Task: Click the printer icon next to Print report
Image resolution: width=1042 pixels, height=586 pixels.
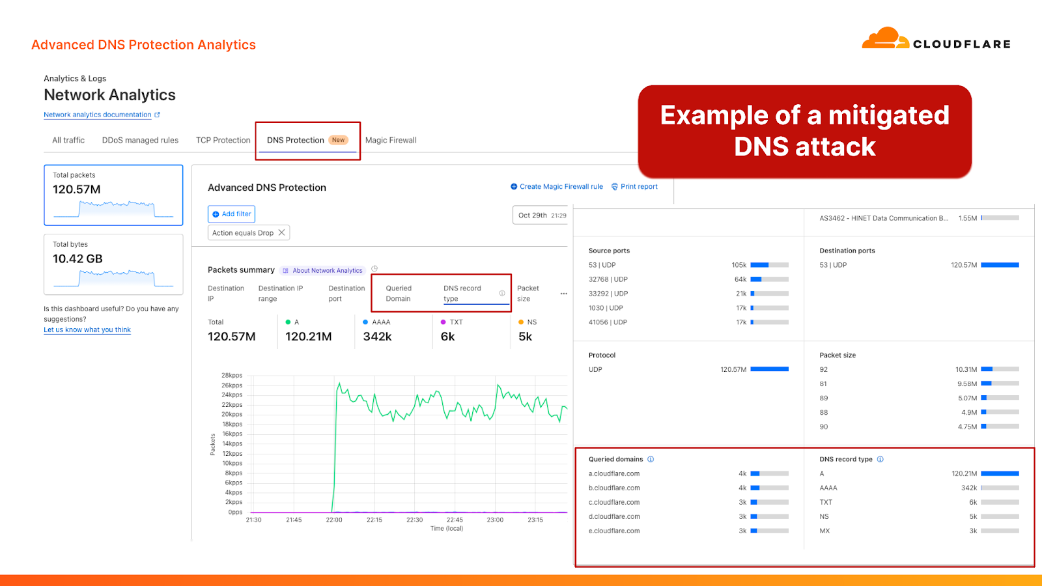Action: (x=614, y=186)
